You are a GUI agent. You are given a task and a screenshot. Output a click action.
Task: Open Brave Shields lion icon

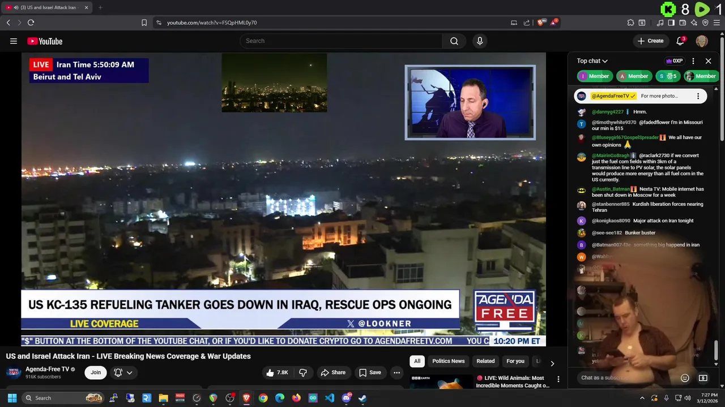(541, 23)
